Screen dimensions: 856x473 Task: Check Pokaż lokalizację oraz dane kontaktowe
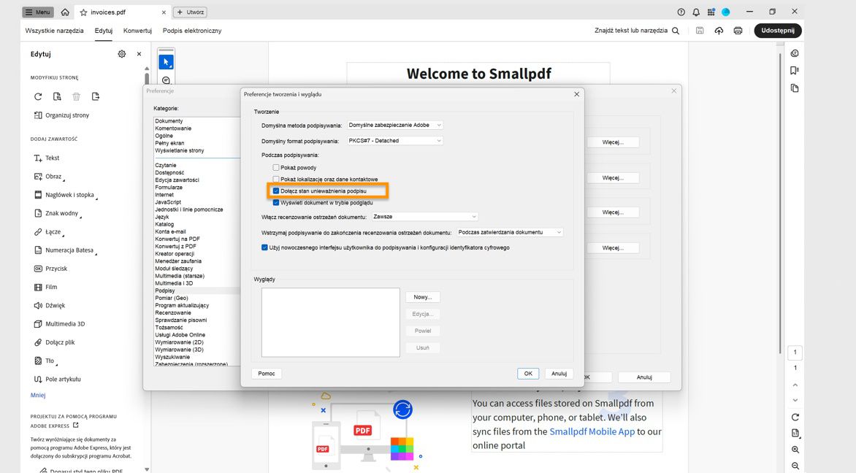click(275, 179)
